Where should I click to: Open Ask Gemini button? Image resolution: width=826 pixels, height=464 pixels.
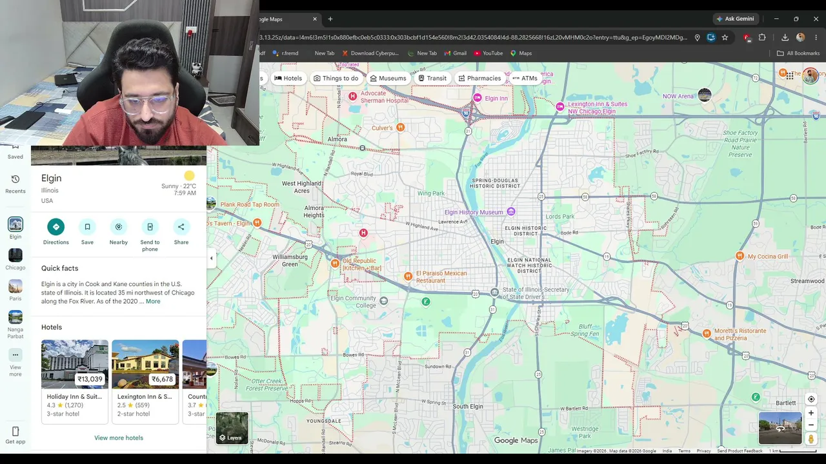734,19
